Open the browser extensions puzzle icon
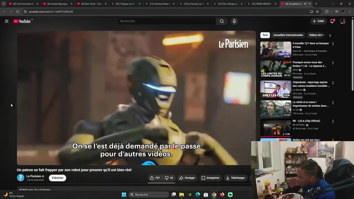Image resolution: width=354 pixels, height=199 pixels. click(x=327, y=12)
